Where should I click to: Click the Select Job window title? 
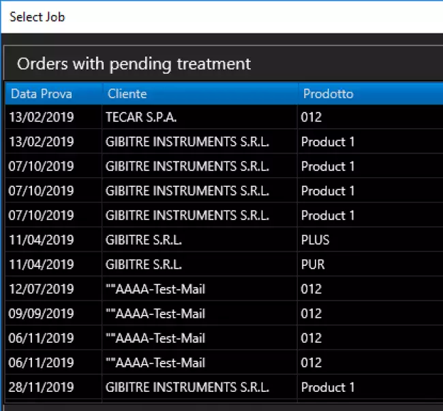[37, 16]
